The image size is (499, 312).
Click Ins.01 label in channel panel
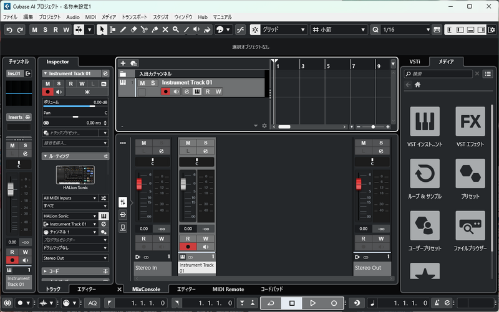[x=14, y=73]
